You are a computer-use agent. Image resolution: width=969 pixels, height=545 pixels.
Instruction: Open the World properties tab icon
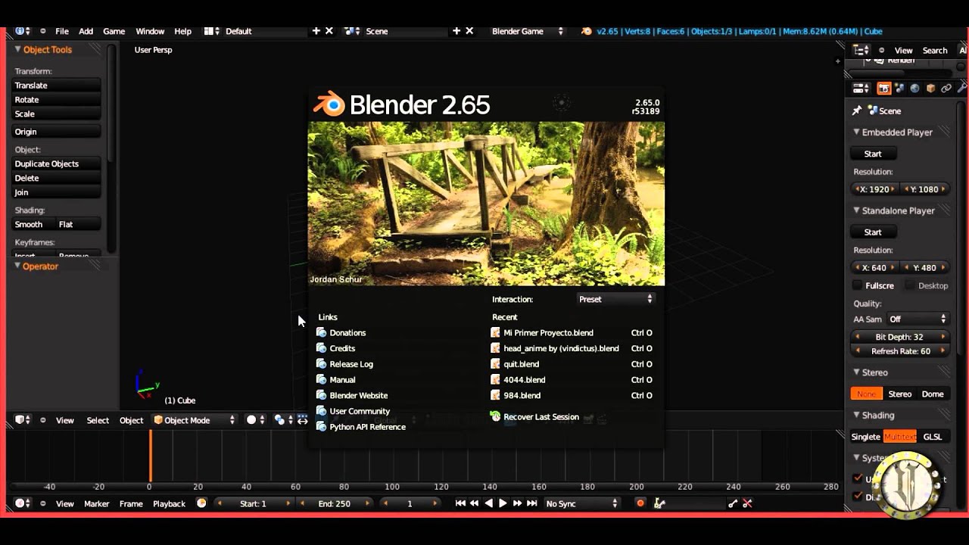click(x=914, y=89)
